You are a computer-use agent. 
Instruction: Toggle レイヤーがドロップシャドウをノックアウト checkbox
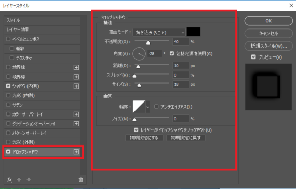136,130
